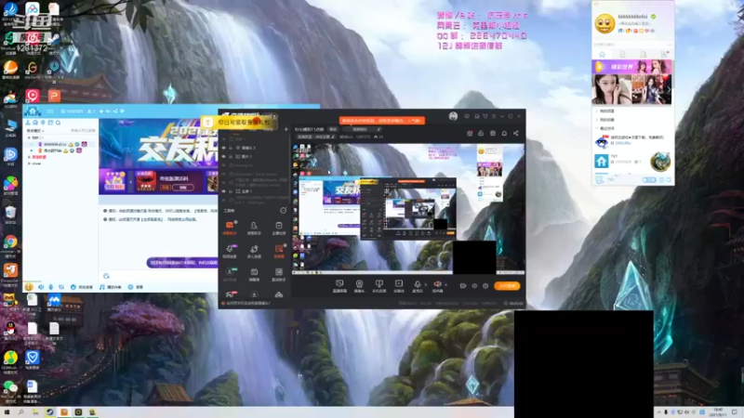The image size is (744, 418).
Task: Toggle visibility of the full screen source row
Action: 224,191
